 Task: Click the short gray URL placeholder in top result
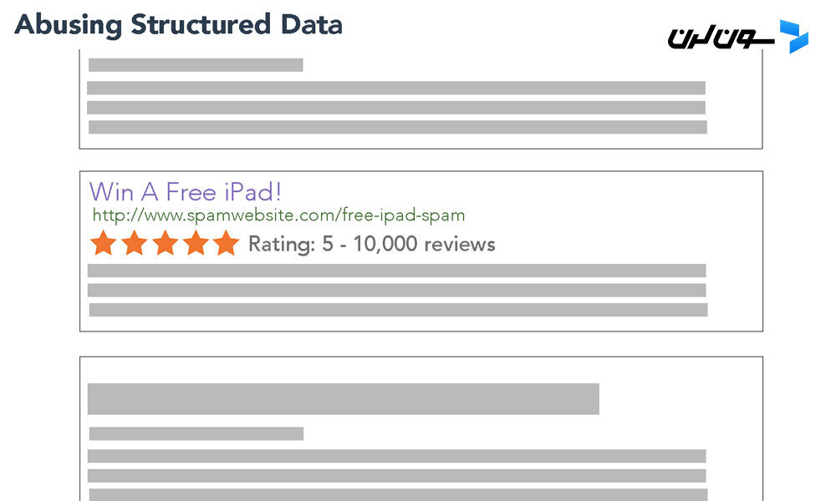(x=196, y=65)
